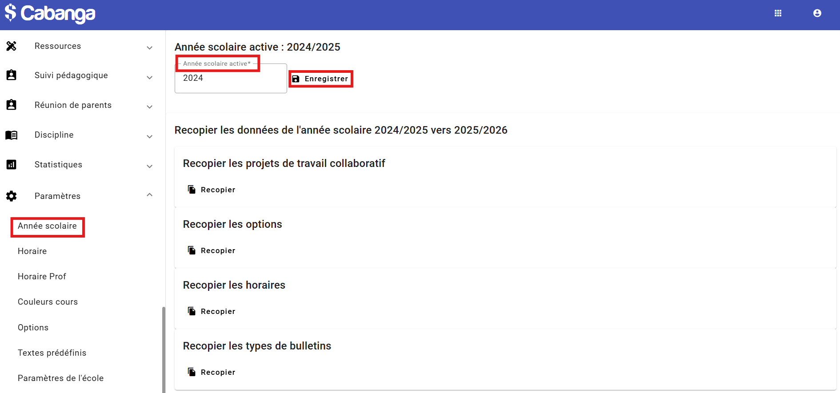Click the Discipline book icon in sidebar
The height and width of the screenshot is (393, 840).
pos(12,135)
